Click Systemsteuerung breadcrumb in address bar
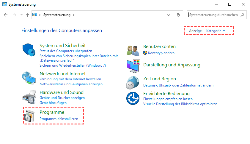Screen dimensions: 250x144 point(57,15)
